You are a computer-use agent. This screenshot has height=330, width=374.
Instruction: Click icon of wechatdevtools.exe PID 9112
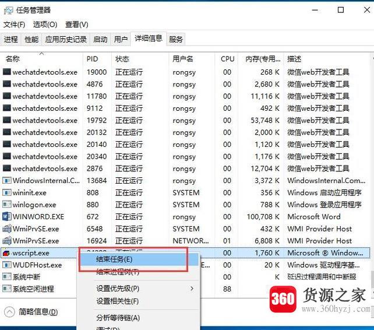6,108
